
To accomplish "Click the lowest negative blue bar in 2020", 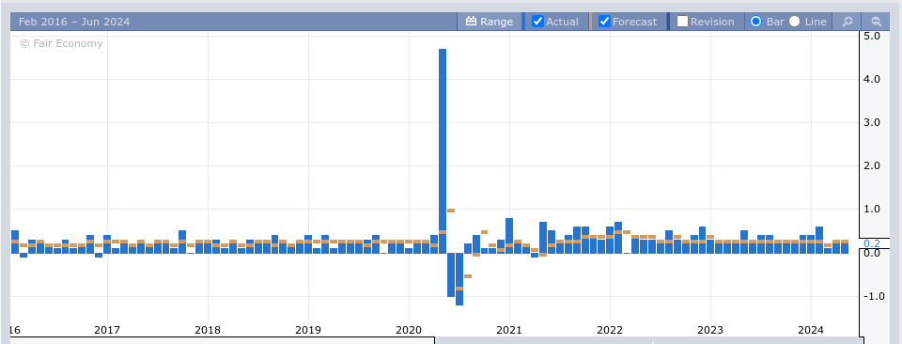I will tap(459, 279).
